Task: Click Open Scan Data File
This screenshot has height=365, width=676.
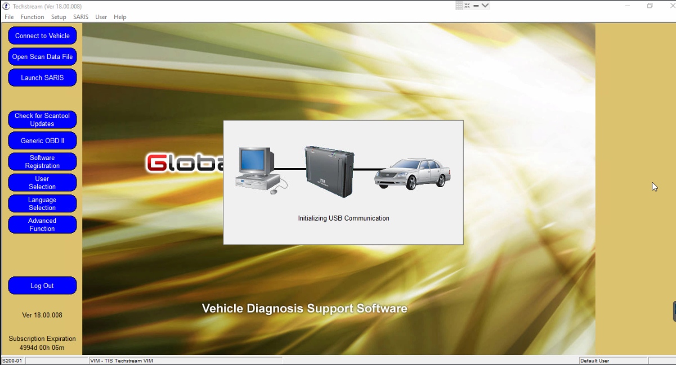Action: click(42, 56)
